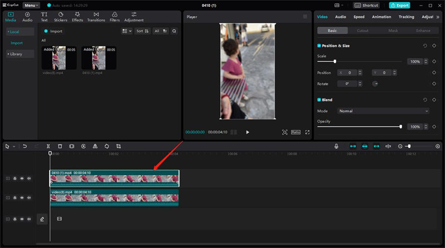Click the Freeze frame tool
The image size is (445, 248).
pos(72,146)
